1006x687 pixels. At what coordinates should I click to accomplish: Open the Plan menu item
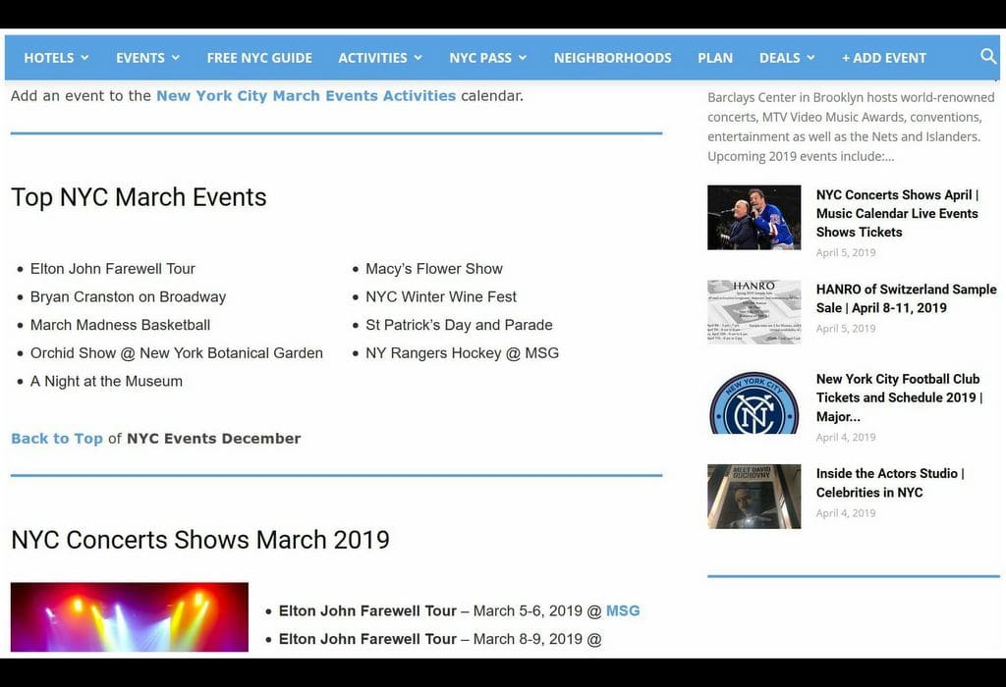click(715, 58)
